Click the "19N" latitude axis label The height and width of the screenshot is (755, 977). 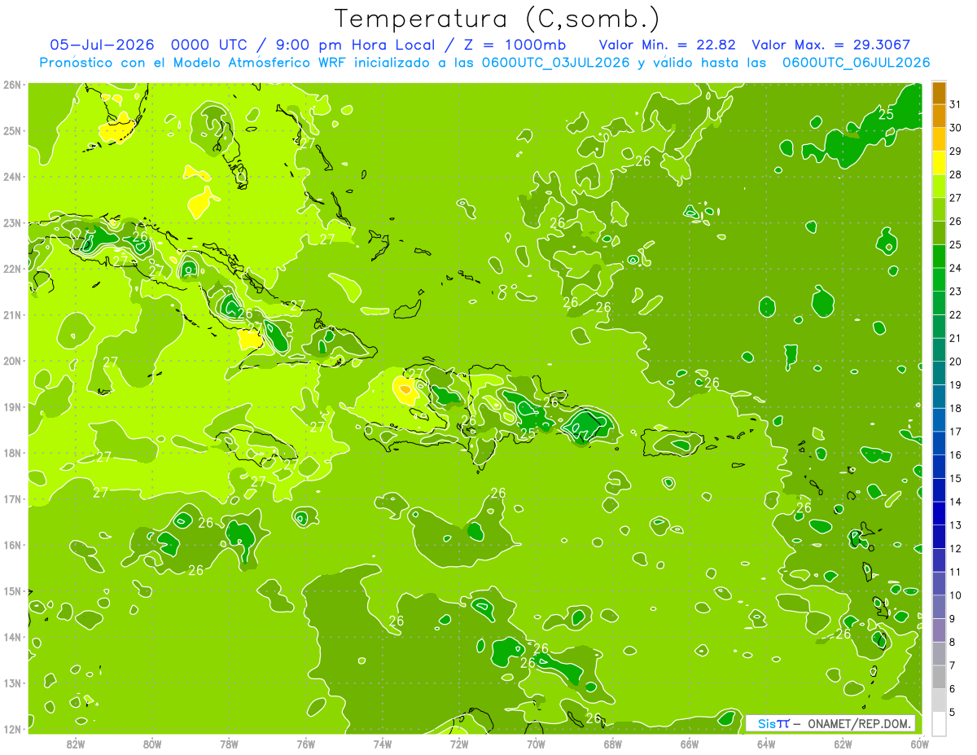pyautogui.click(x=13, y=407)
